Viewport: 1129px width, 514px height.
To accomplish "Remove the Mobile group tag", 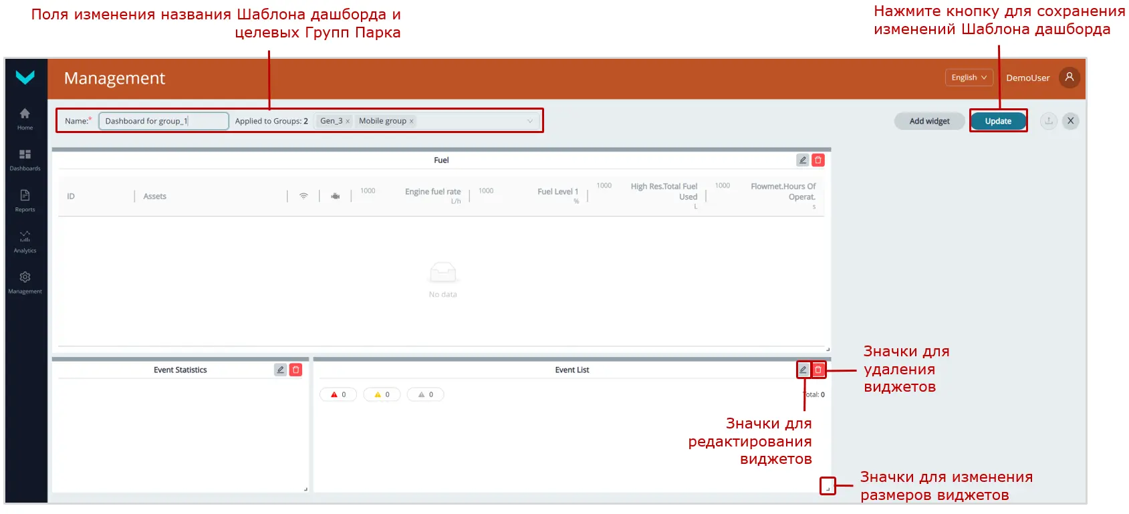I will (x=412, y=122).
